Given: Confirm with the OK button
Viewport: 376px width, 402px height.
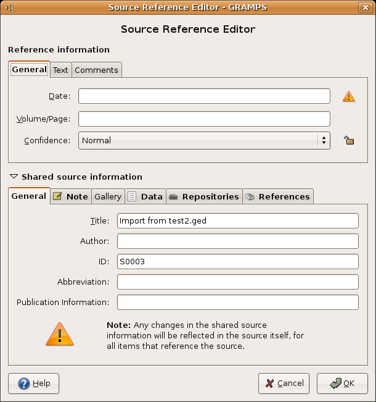Looking at the screenshot, I should click(342, 383).
